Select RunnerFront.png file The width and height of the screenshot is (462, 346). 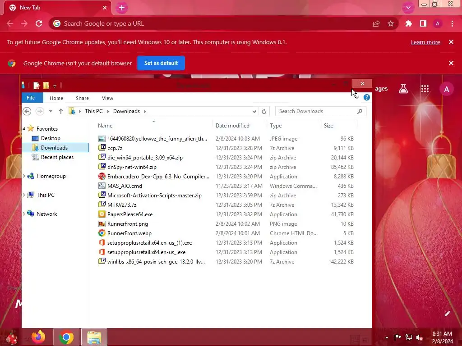tap(127, 223)
